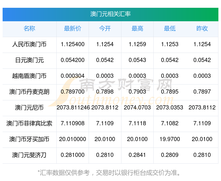The width and height of the screenshot is (221, 181).
Task: Select latest price 20.010000
Action: point(73,139)
